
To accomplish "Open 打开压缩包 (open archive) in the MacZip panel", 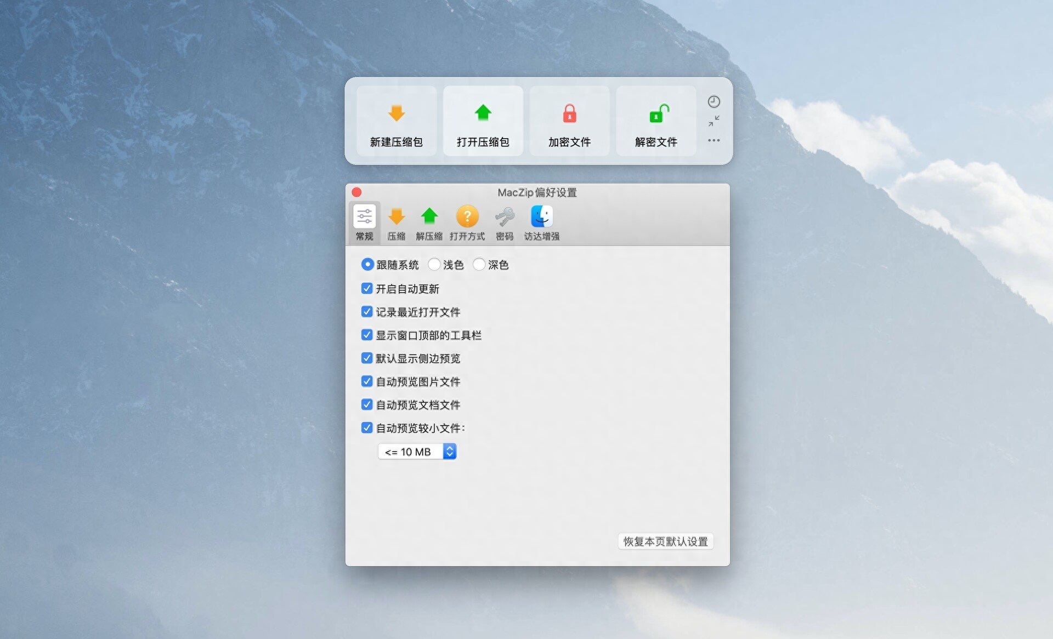I will pyautogui.click(x=483, y=121).
